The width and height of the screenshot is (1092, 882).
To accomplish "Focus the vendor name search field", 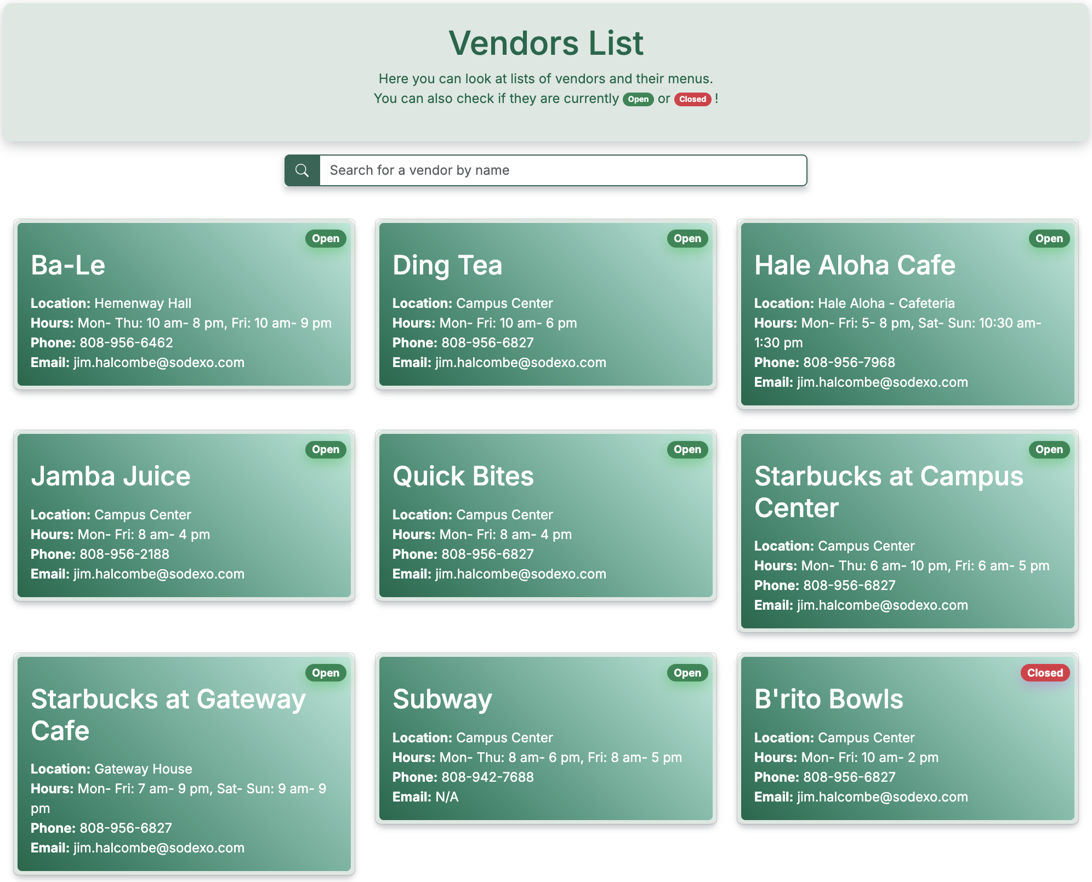I will click(562, 170).
